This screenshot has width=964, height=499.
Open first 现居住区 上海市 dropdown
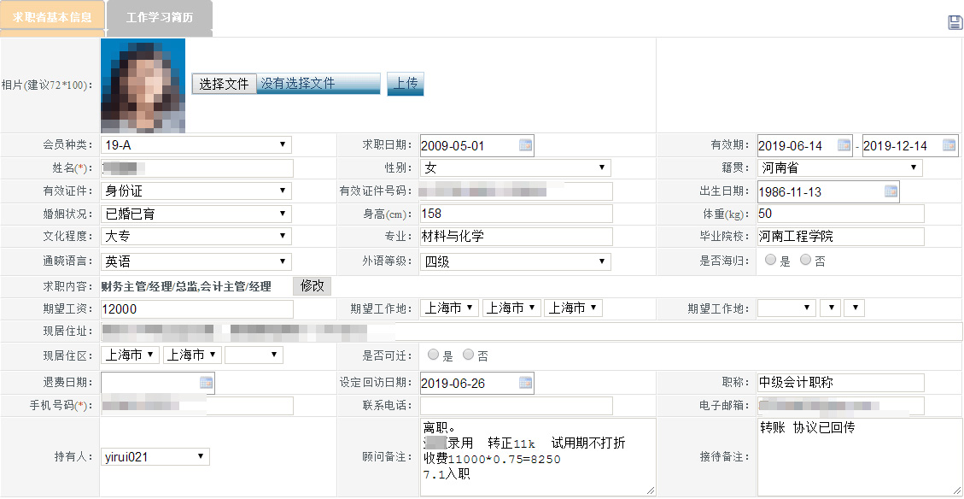click(x=131, y=355)
